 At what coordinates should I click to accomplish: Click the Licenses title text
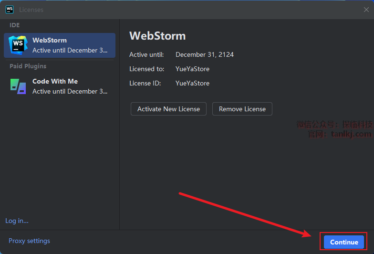coord(31,10)
